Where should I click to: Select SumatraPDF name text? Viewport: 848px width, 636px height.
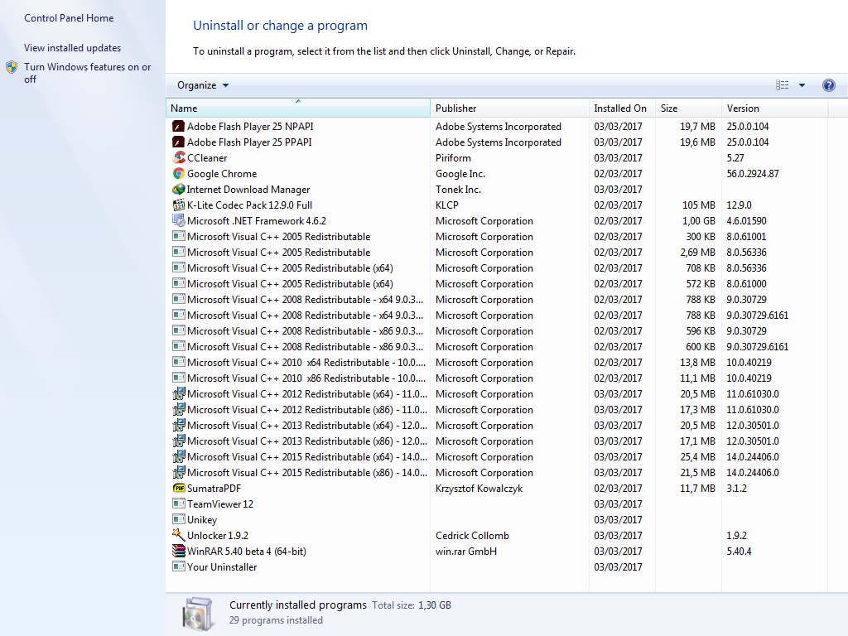[214, 489]
